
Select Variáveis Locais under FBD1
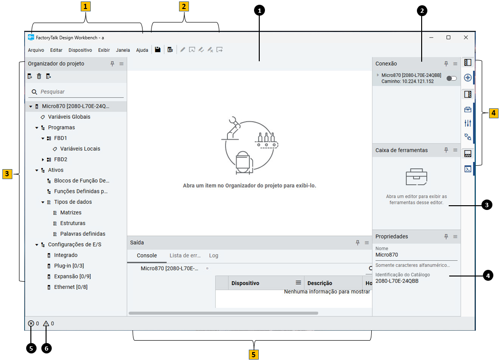click(80, 149)
